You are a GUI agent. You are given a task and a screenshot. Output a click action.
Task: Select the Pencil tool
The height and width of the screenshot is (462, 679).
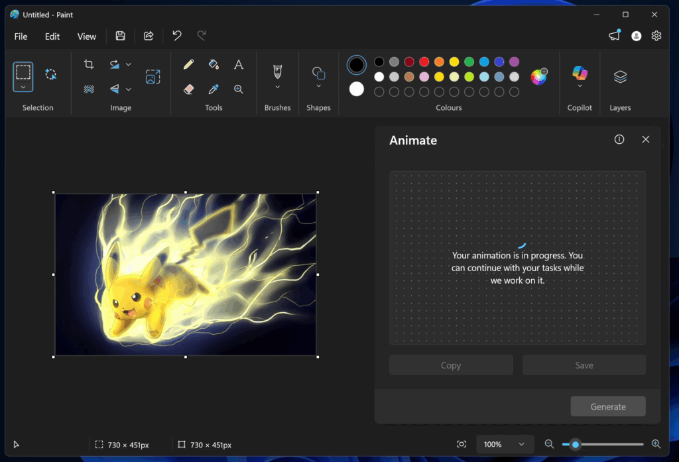tap(188, 64)
